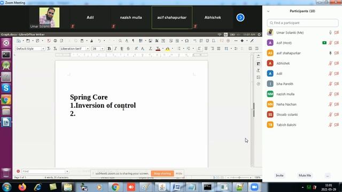This screenshot has width=342, height=192.
Task: Click the Clone Formatting paintbrush icon
Action: point(91,41)
